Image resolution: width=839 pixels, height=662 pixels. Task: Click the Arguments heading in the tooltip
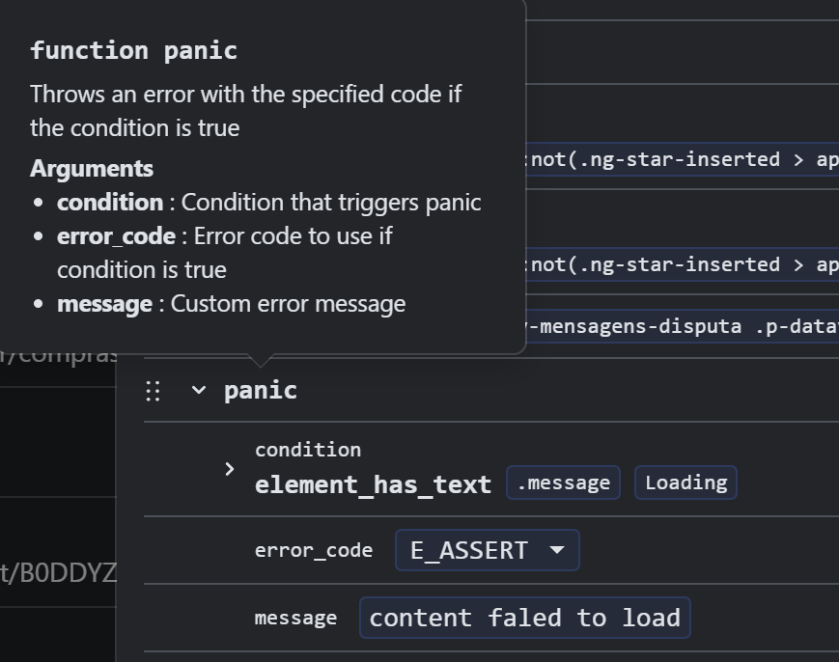point(92,168)
